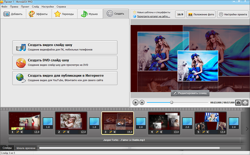Click the edit pencil icon on slide 3
Image resolution: width=250 pixels, height=155 pixels.
click(x=111, y=132)
